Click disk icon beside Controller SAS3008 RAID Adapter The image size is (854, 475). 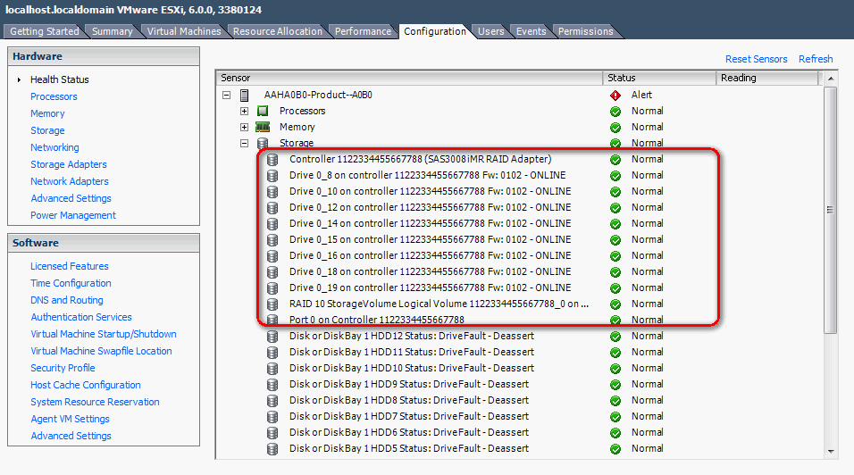[272, 160]
